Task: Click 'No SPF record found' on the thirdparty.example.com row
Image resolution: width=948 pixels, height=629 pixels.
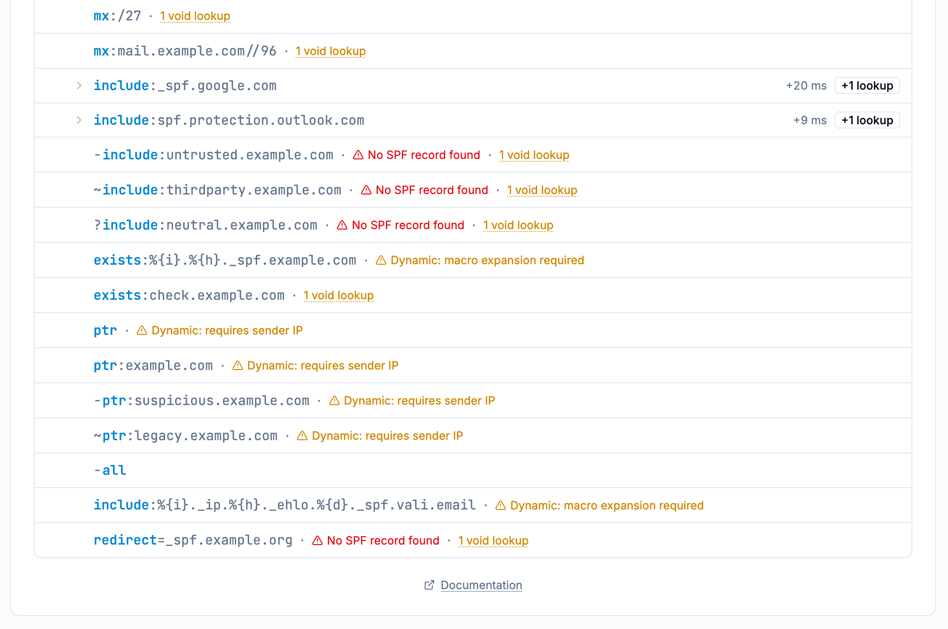Action: (432, 190)
